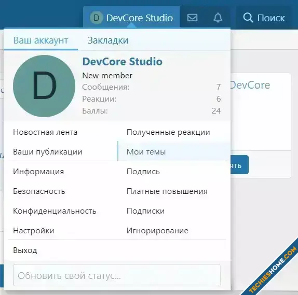Viewport: 298px width, 295px height.
Task: Focus the Обновить свой статус field
Action: tap(117, 275)
